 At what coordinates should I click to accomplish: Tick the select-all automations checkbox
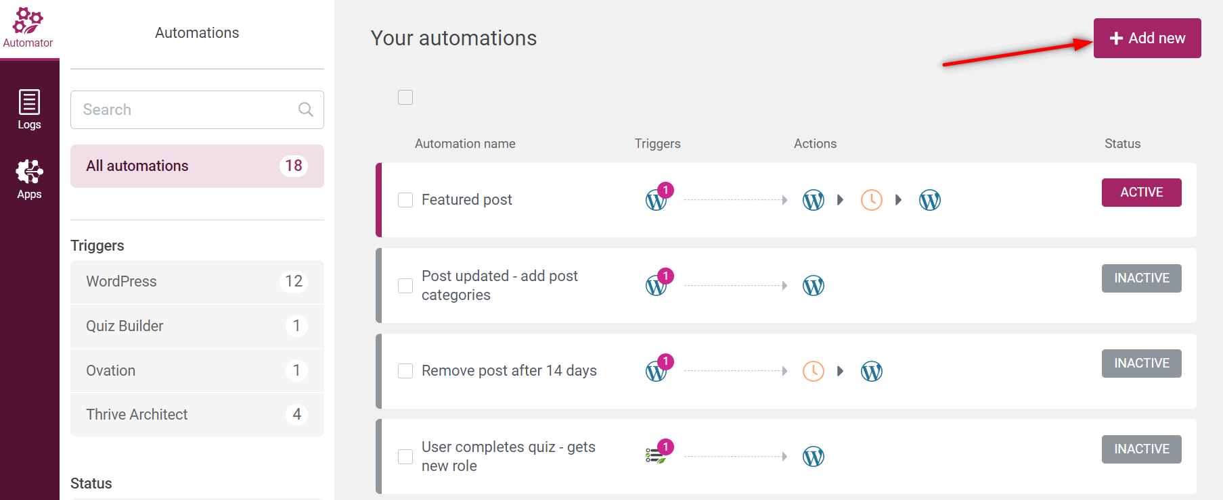(405, 97)
